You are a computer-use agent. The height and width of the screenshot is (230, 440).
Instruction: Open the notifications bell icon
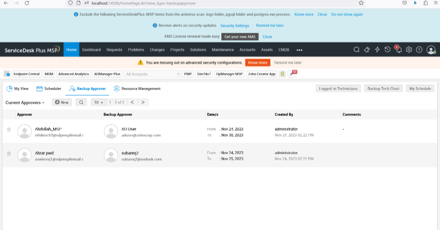click(x=398, y=50)
